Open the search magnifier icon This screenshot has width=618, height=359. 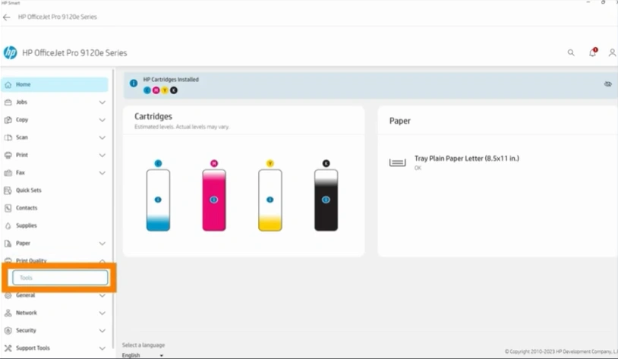(571, 53)
